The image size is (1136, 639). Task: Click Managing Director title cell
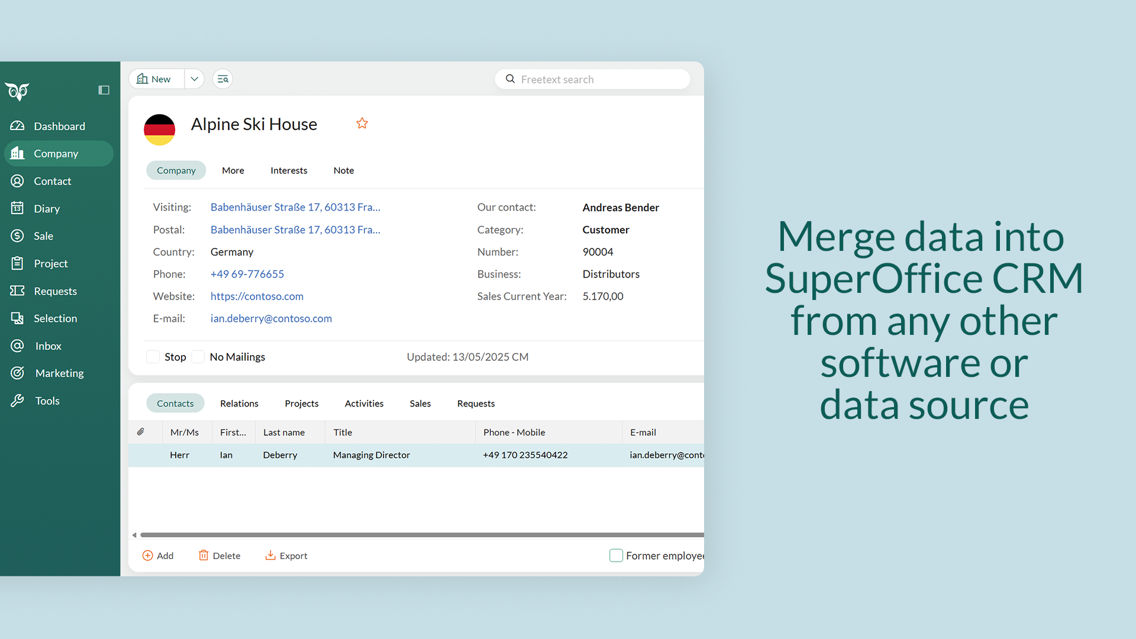click(x=372, y=455)
